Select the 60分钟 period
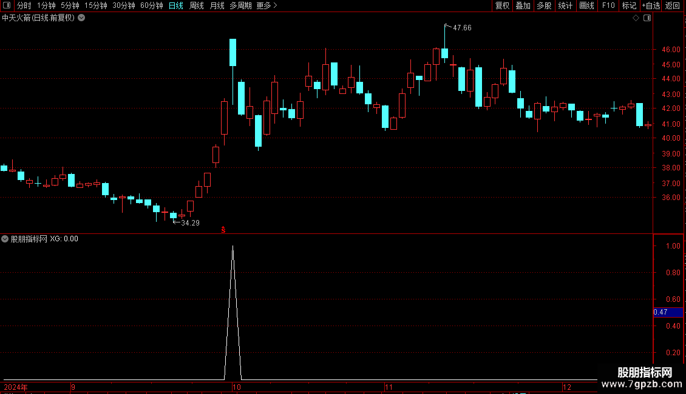This screenshot has width=686, height=394. coord(152,5)
